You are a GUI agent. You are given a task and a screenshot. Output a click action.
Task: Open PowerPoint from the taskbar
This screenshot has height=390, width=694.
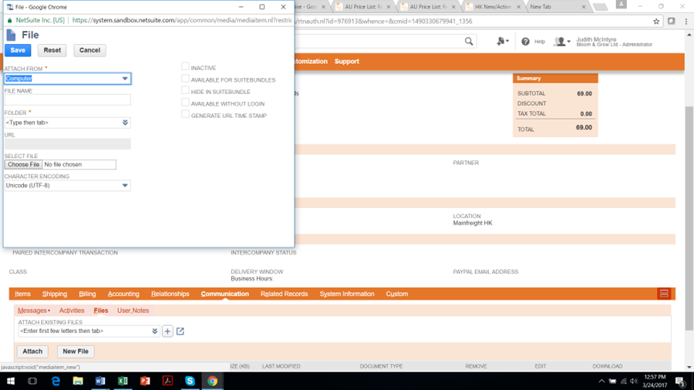145,382
